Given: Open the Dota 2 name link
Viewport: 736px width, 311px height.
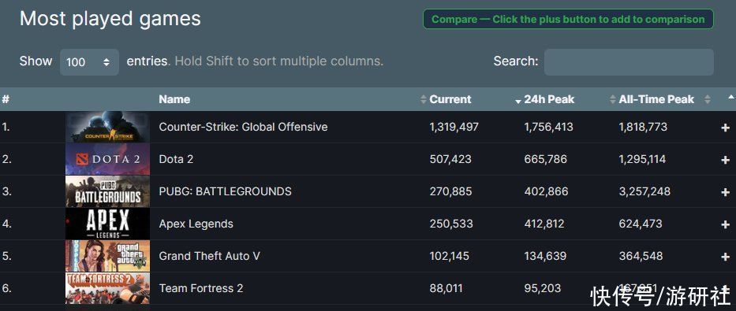Looking at the screenshot, I should tap(176, 159).
